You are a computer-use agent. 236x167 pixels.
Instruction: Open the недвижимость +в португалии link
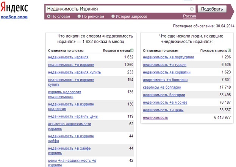pyautogui.click(x=168, y=57)
